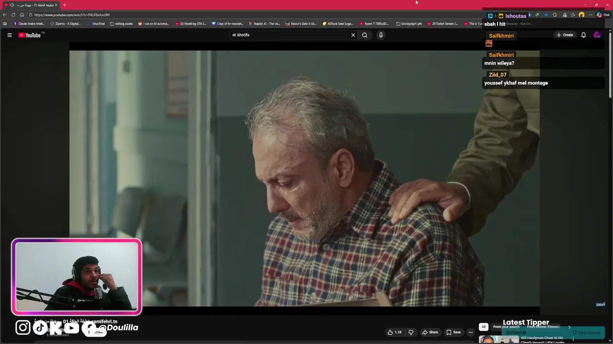Open the 'Clavier Arabe Intell...' bookmark

[29, 23]
